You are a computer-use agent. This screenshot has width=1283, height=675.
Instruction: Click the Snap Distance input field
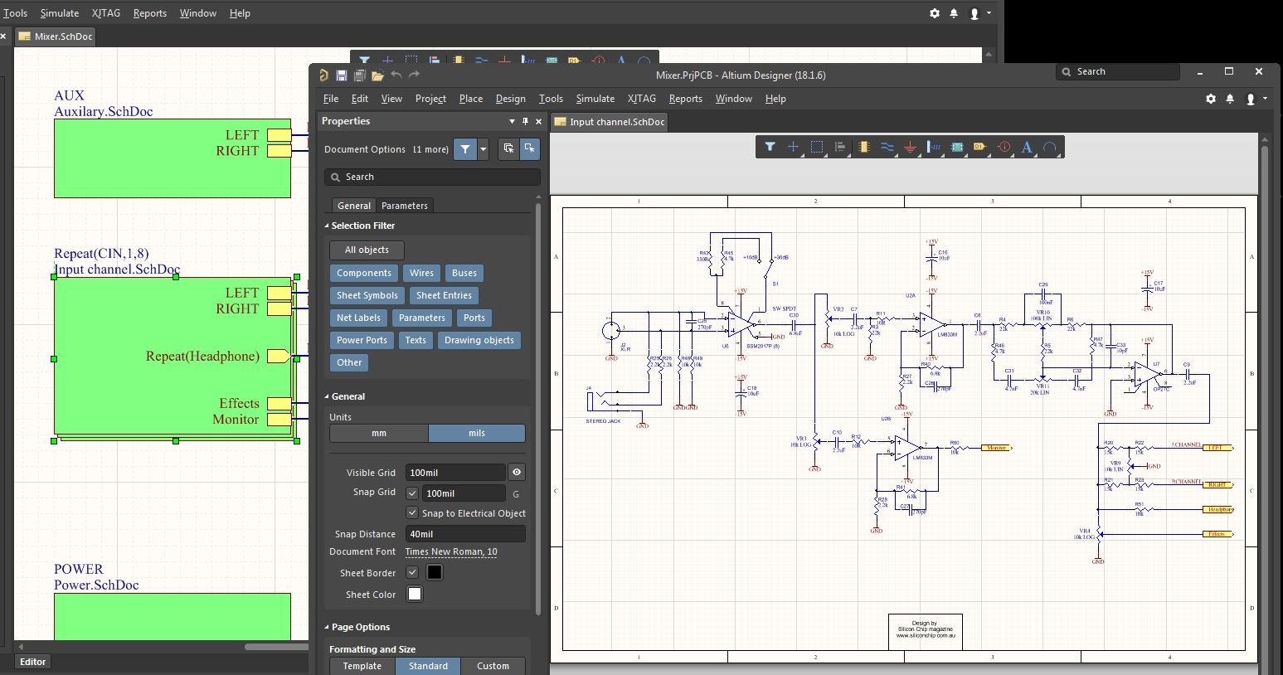(464, 534)
